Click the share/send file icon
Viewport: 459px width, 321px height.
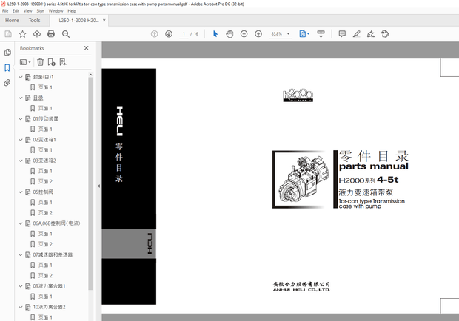pyautogui.click(x=385, y=34)
